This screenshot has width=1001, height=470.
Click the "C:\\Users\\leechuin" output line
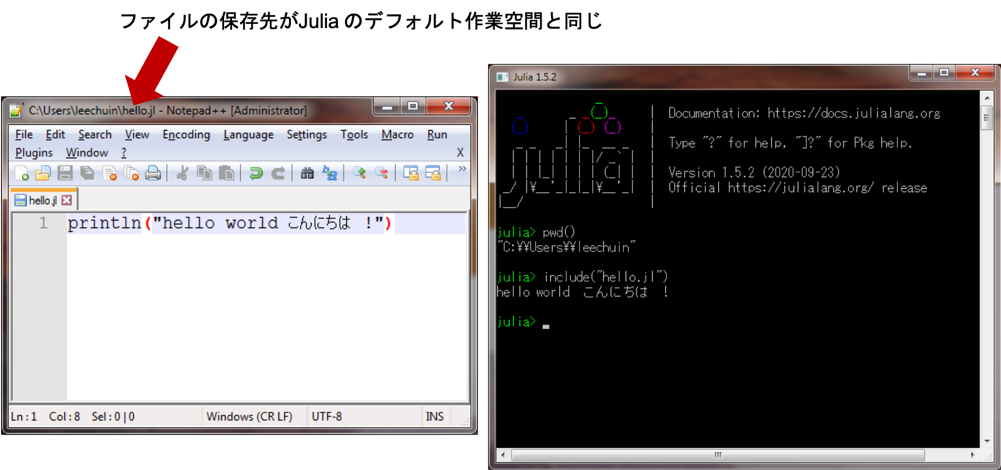(566, 247)
